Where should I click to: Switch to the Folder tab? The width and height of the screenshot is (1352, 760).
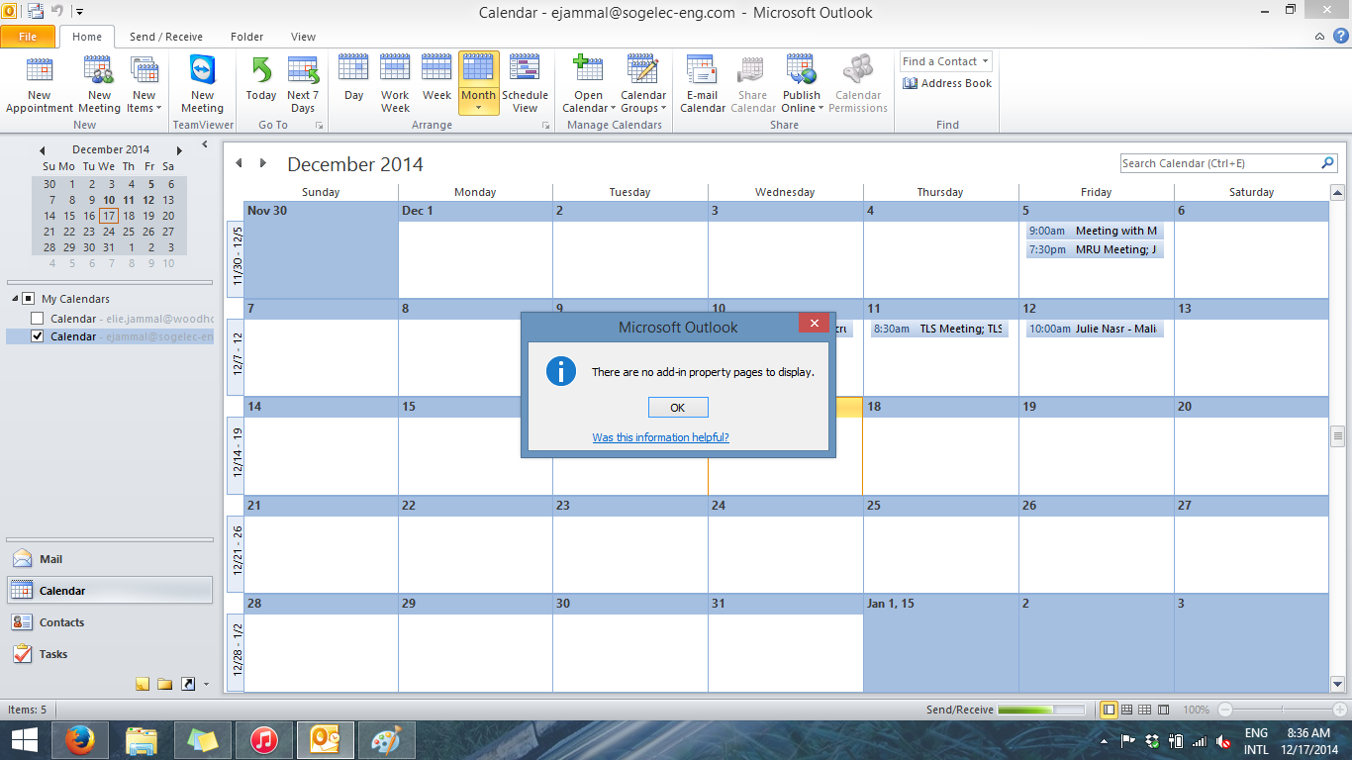click(x=247, y=37)
